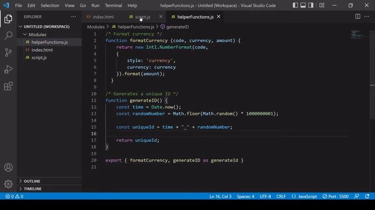Open notifications bell in status bar

point(367,196)
